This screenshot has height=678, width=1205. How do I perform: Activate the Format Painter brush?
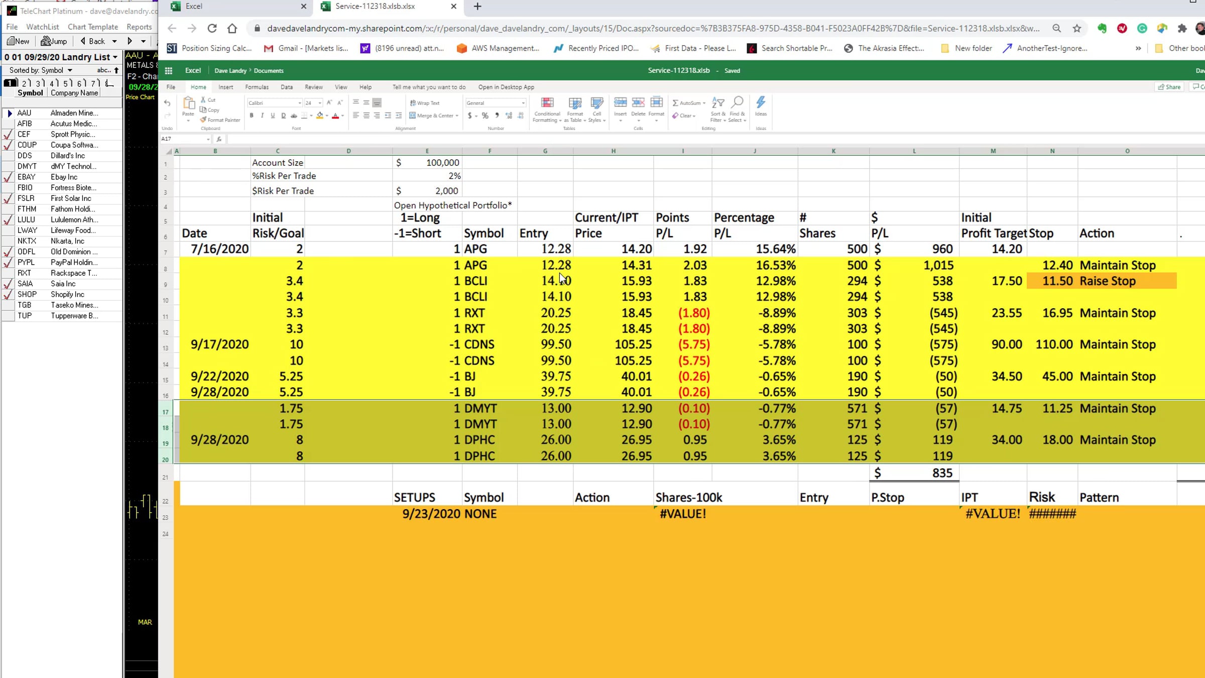click(x=203, y=120)
